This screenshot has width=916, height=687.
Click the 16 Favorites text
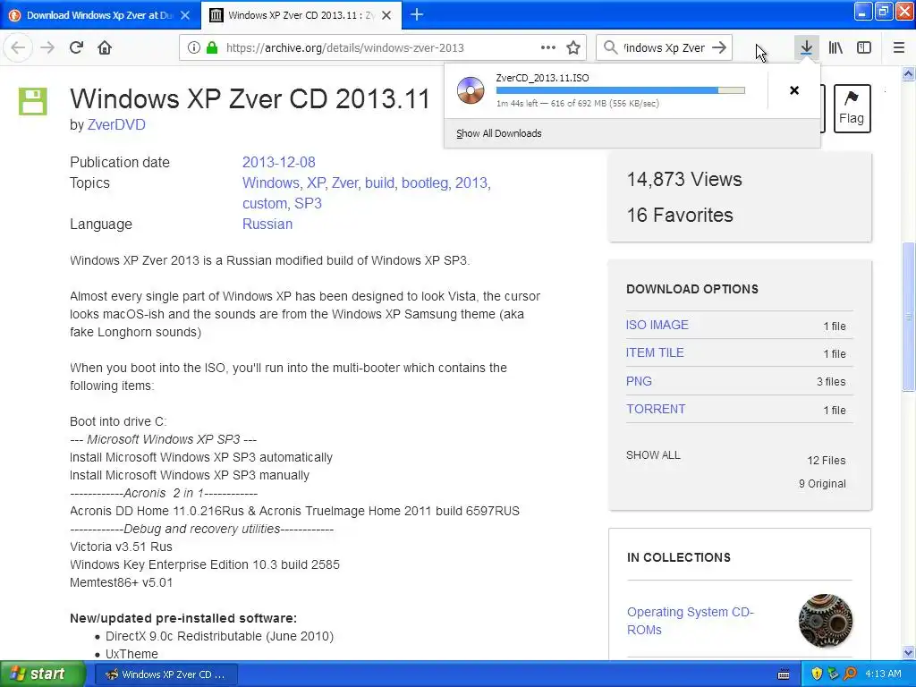680,215
